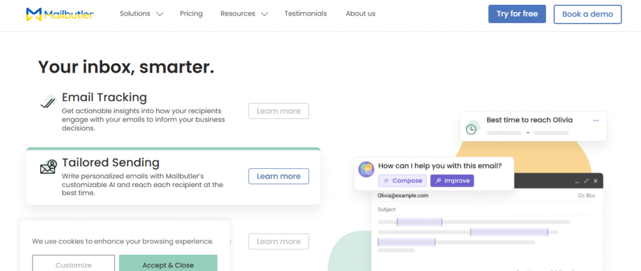Image resolution: width=641 pixels, height=271 pixels.
Task: Expand the Solutions dropdown menu
Action: tap(141, 14)
